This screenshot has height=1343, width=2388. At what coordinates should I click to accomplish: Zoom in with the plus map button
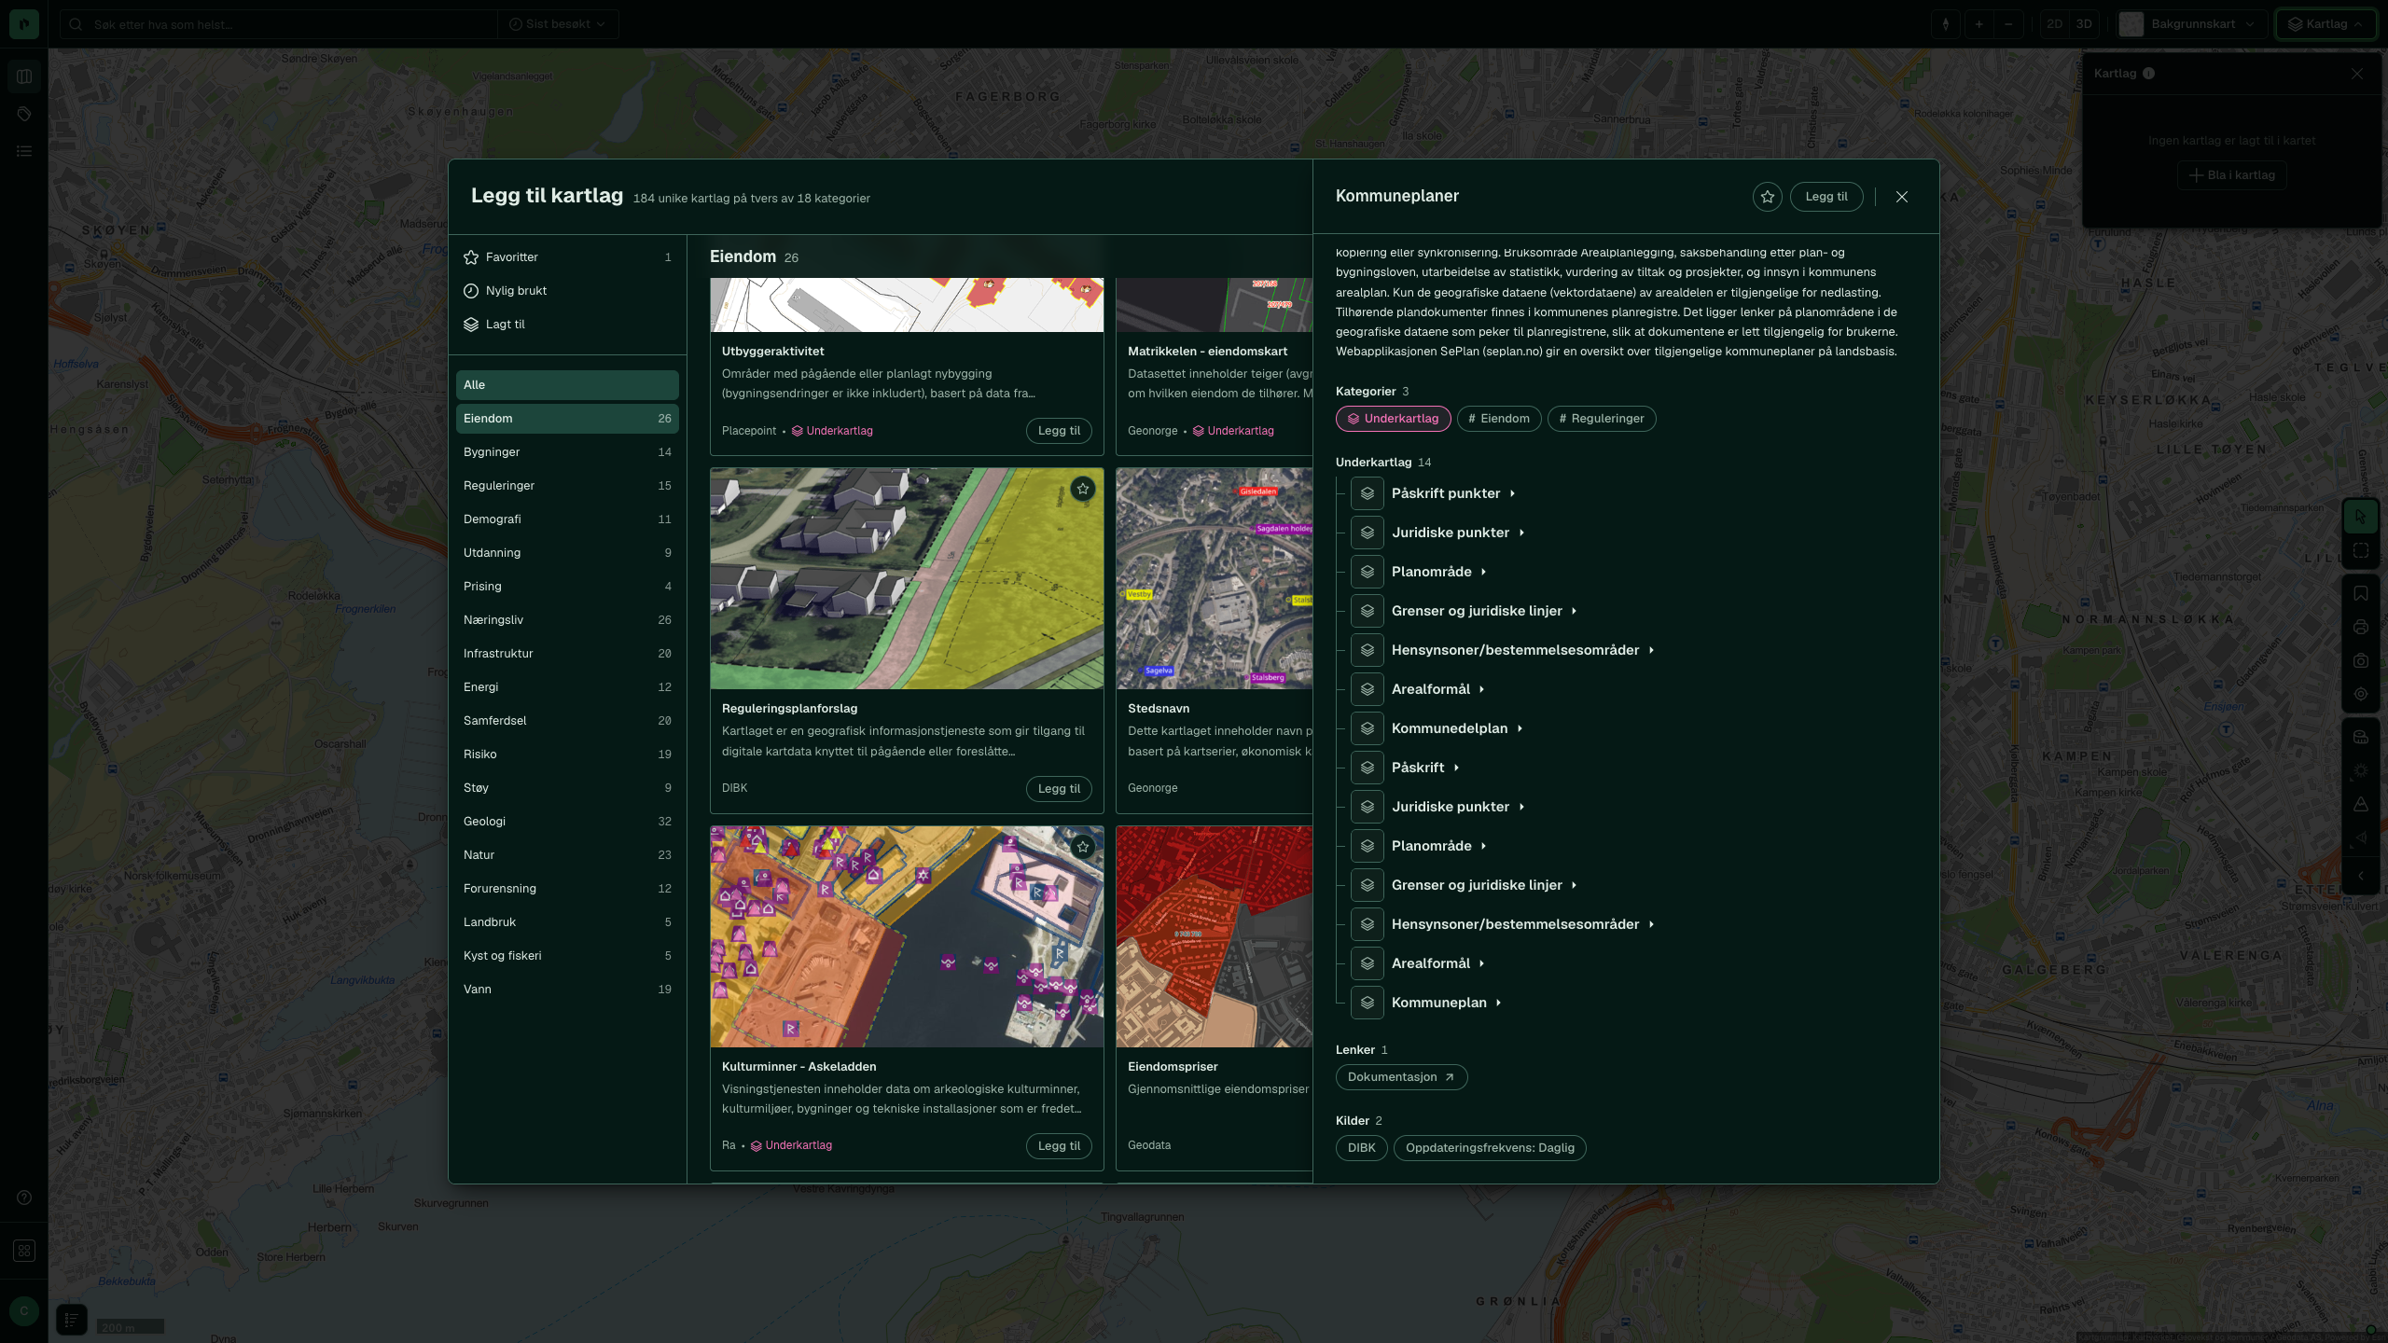click(1978, 24)
